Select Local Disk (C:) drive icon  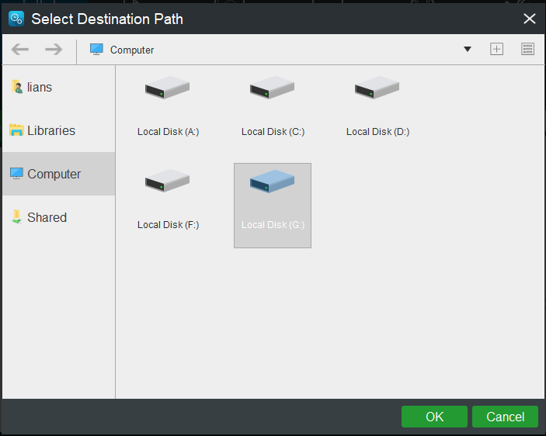[x=272, y=88]
